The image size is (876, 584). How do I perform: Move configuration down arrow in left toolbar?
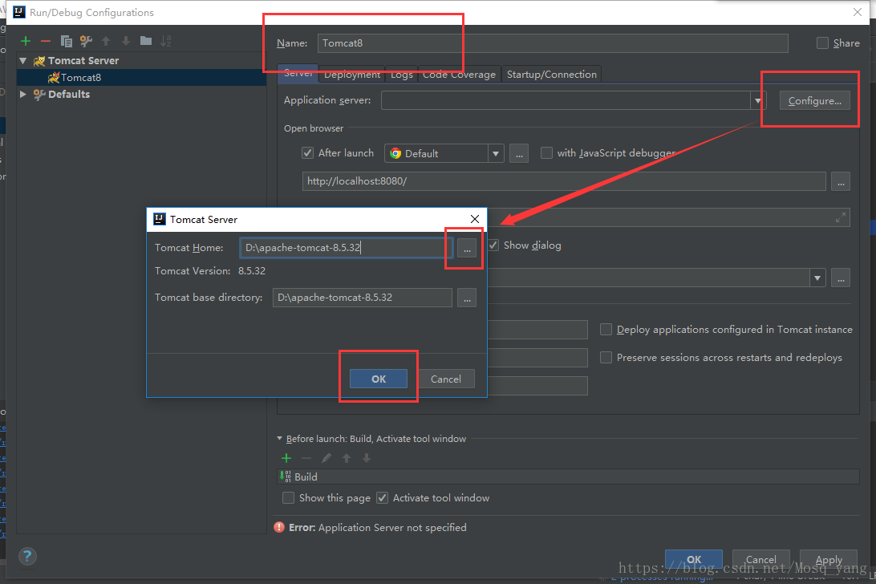[126, 41]
